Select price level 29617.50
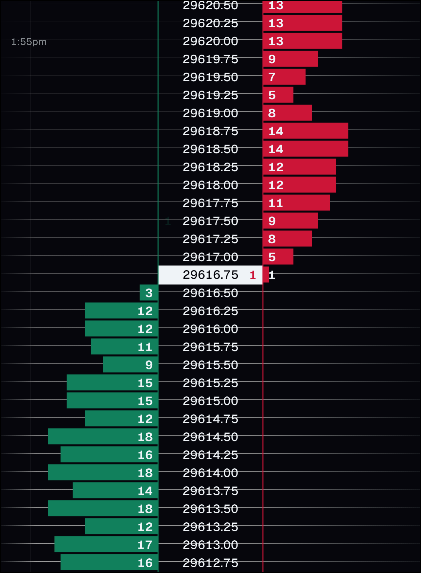Image resolution: width=421 pixels, height=573 pixels. (210, 221)
